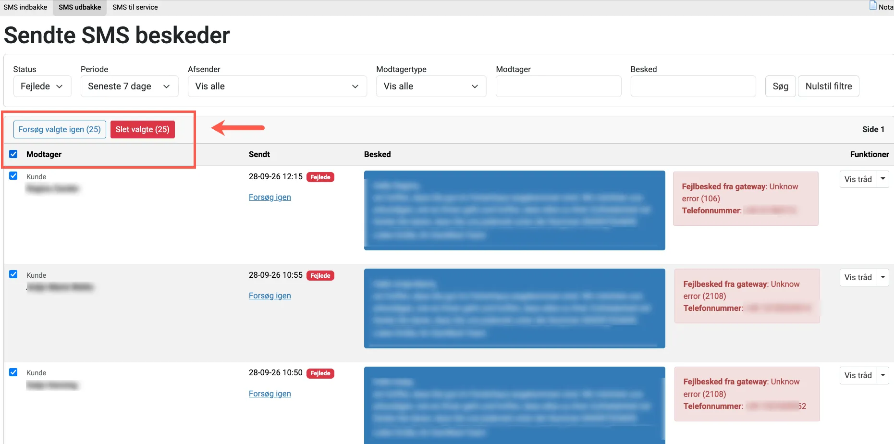Go to SMS til service tab

(135, 7)
